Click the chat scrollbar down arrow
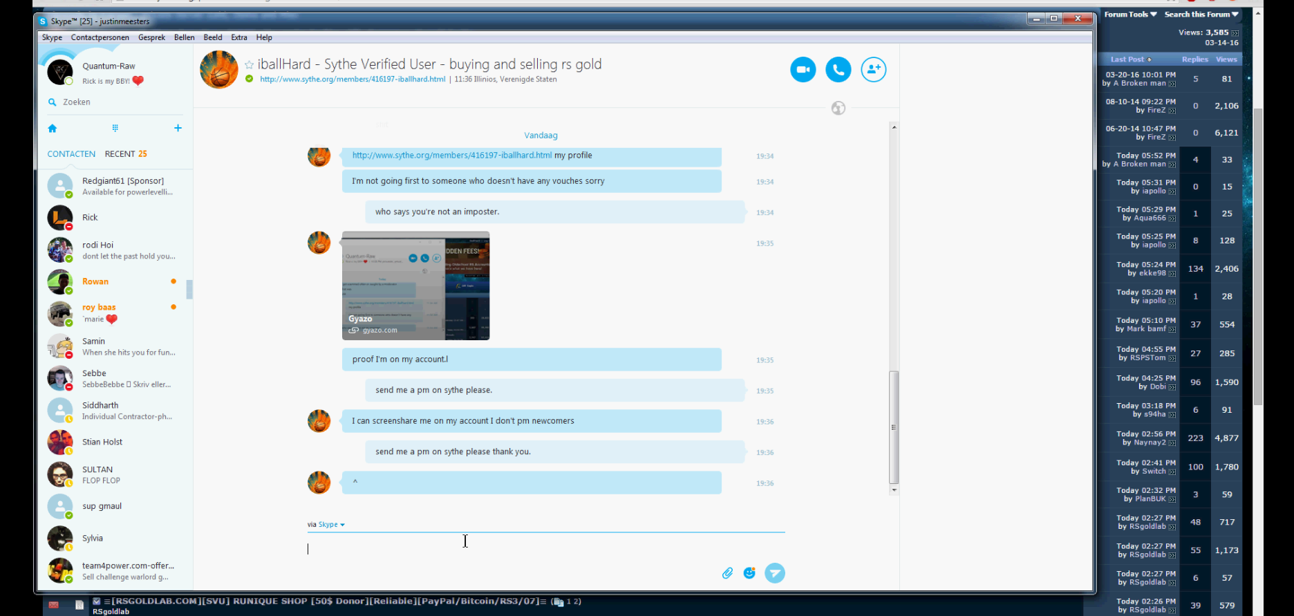 point(894,490)
